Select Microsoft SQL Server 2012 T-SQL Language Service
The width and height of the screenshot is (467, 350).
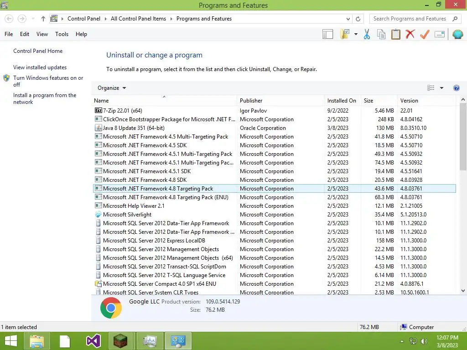(x=274, y=275)
